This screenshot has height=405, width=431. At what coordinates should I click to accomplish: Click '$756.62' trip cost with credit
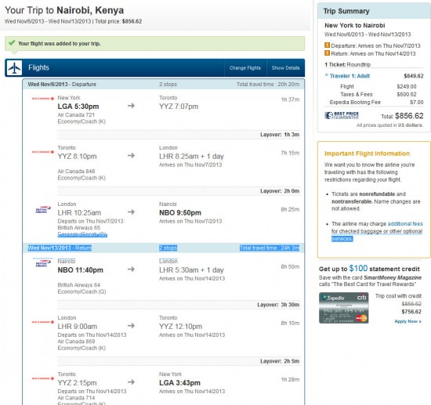tap(411, 312)
